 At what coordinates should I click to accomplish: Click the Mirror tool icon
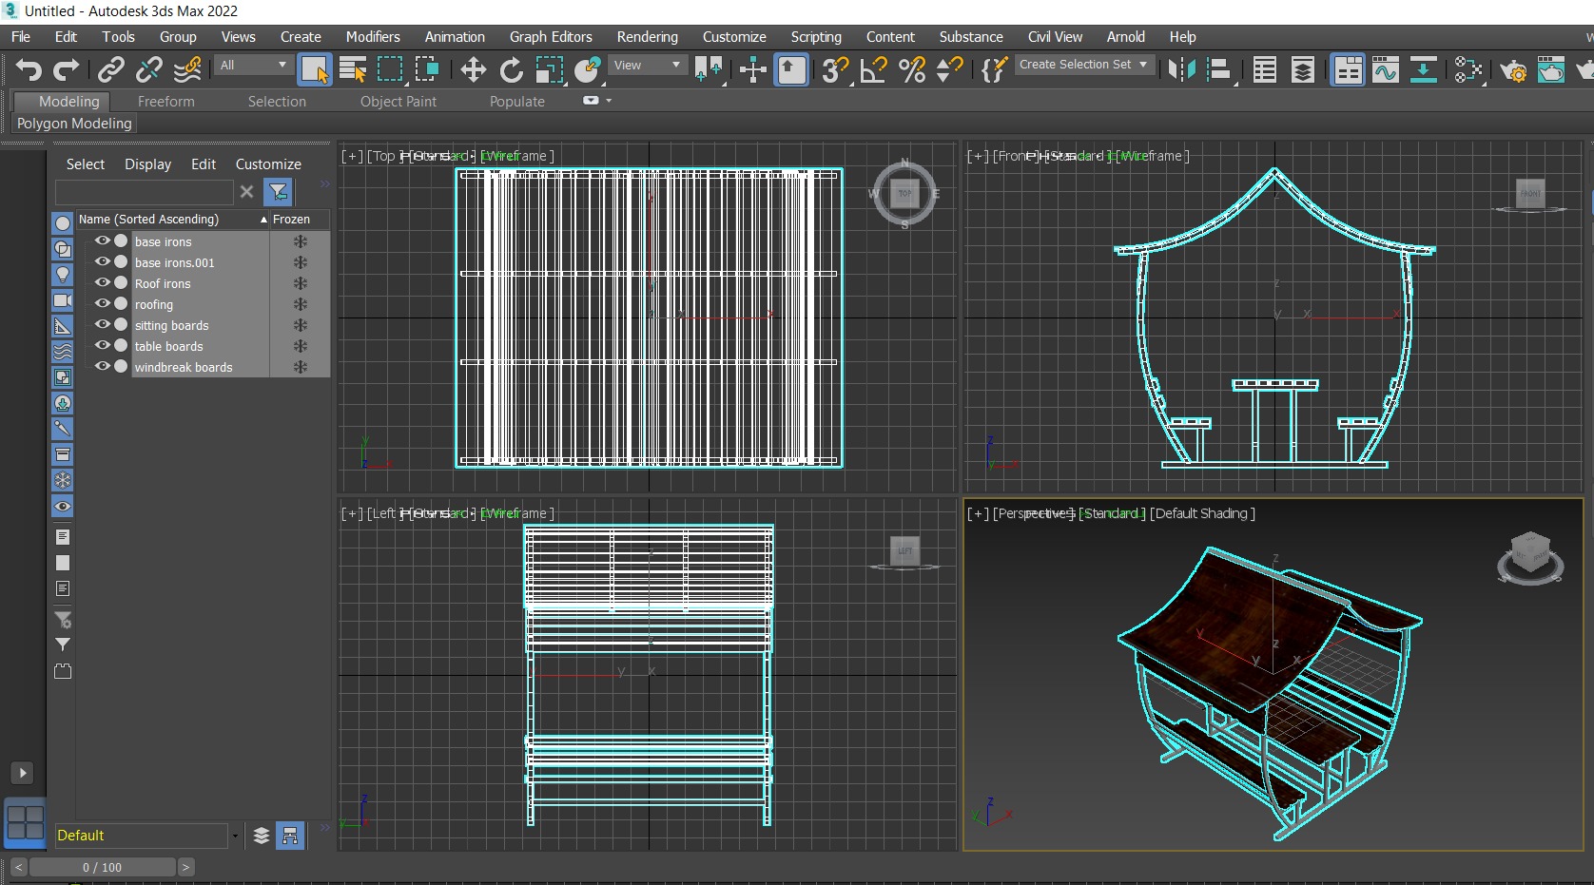[1181, 69]
